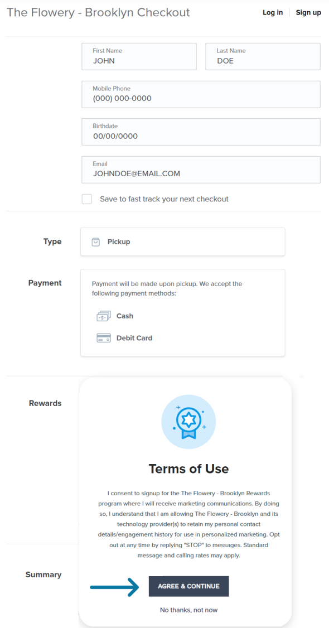Click the Email input field

[x=201, y=170]
